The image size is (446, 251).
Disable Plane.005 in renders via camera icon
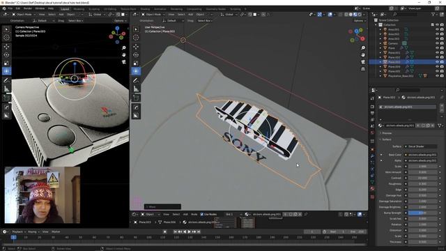tap(442, 71)
